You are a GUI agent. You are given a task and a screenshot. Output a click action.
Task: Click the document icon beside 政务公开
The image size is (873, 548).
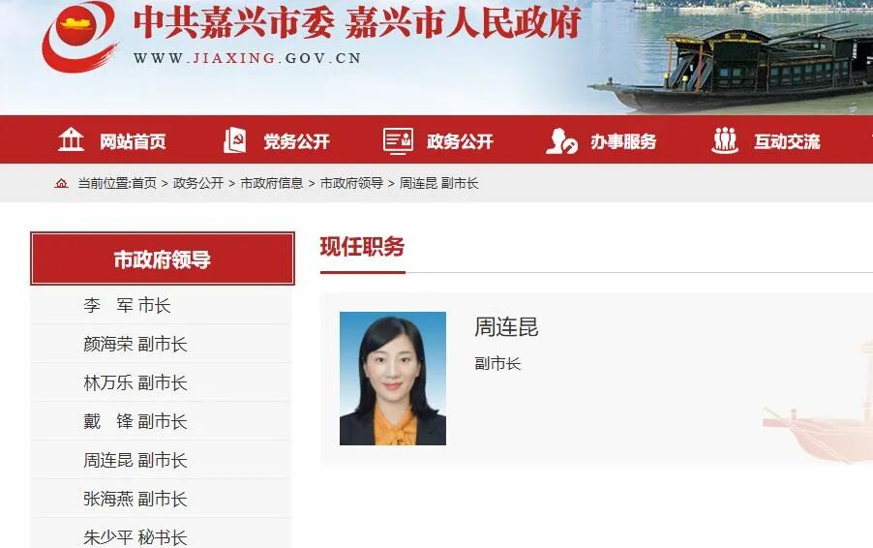[398, 141]
